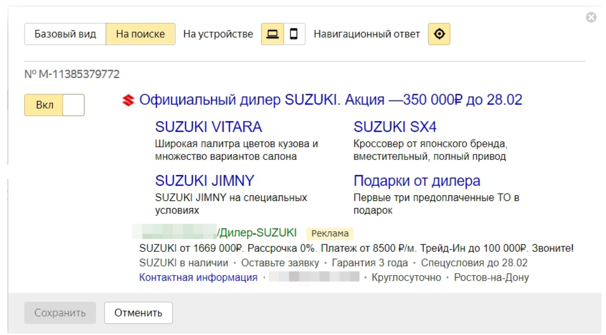The height and width of the screenshot is (335, 606).
Task: Open the Контактная информация link
Action: [x=198, y=278]
